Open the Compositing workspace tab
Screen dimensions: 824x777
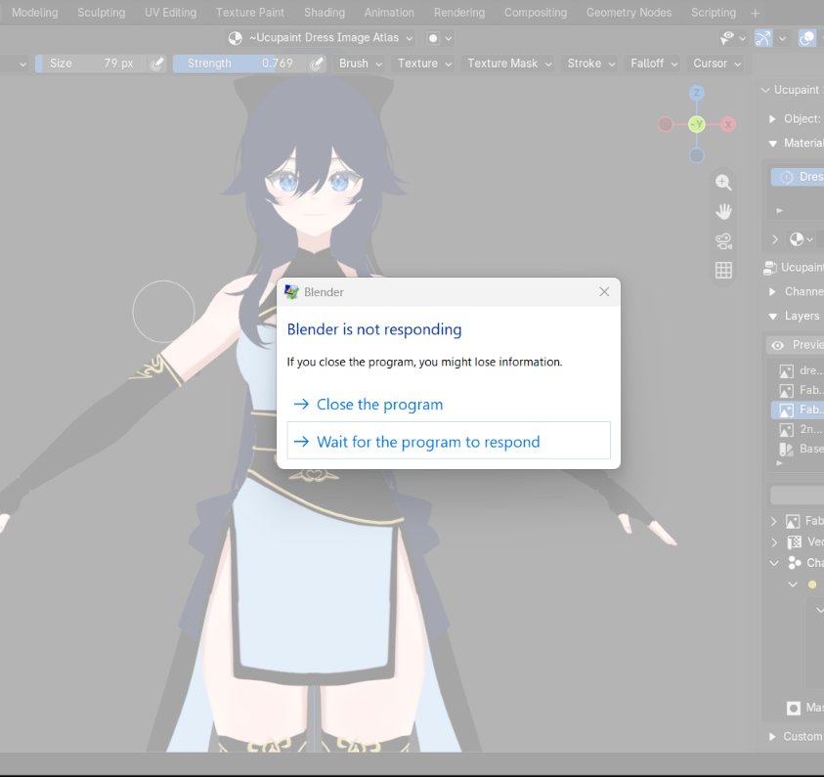coord(536,13)
